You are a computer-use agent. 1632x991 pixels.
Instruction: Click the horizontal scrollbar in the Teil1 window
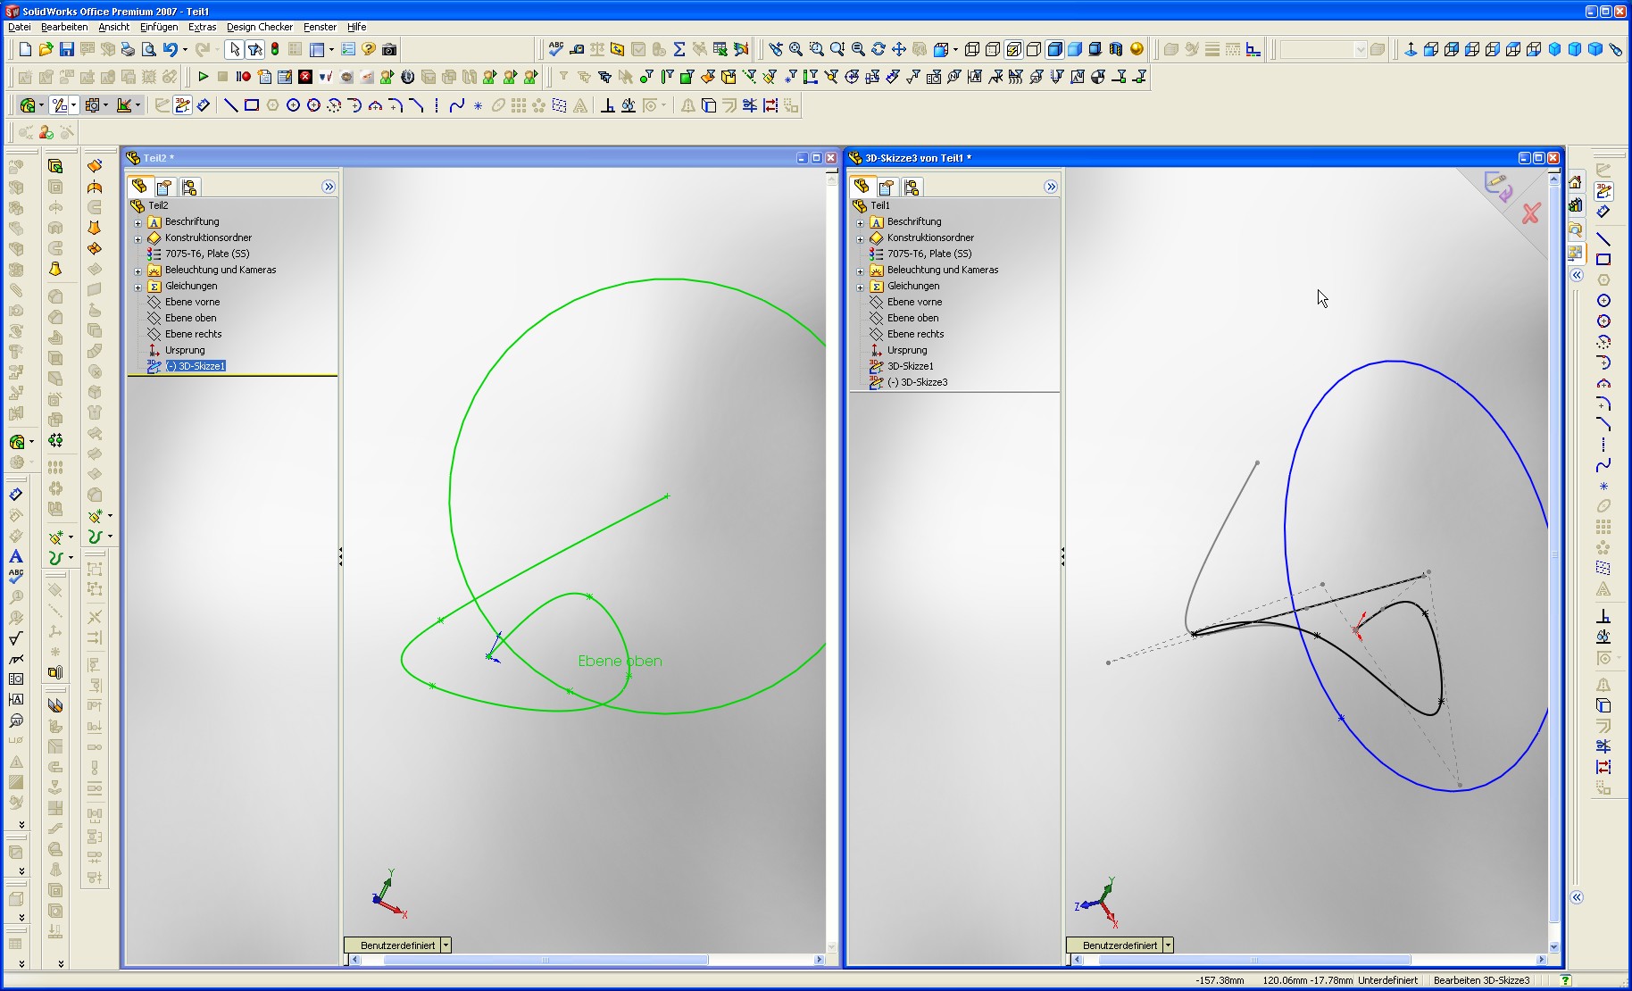click(x=1254, y=960)
